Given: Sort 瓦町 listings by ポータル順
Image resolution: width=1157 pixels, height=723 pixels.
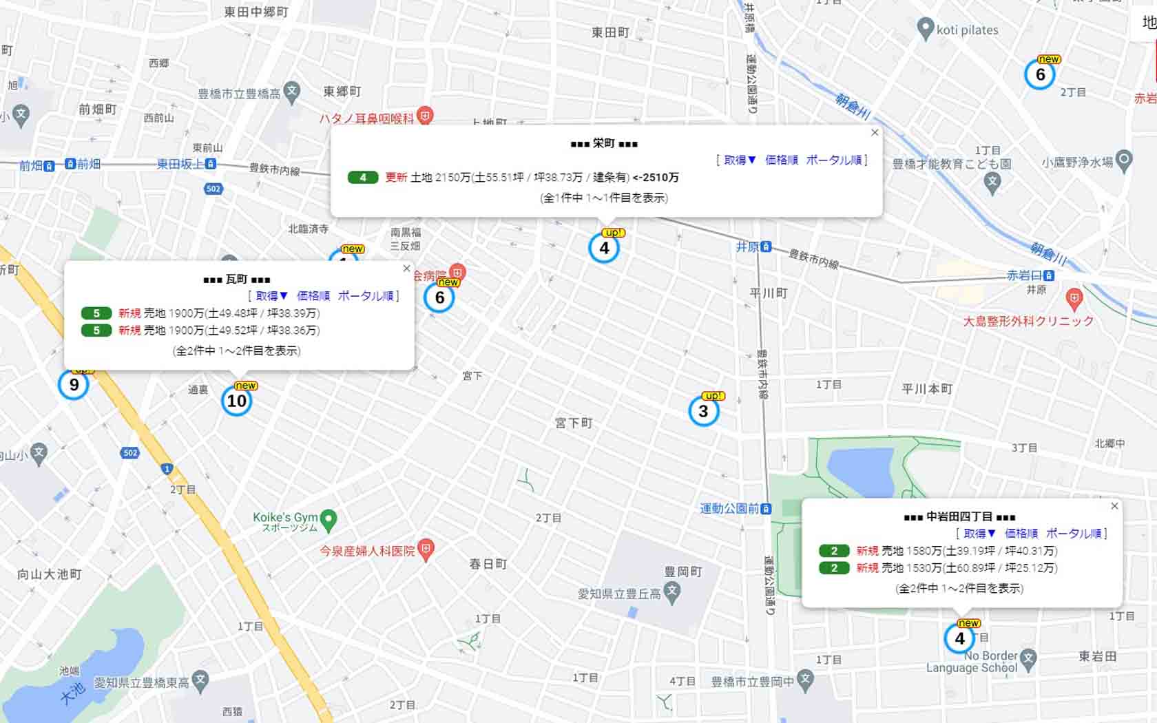Looking at the screenshot, I should (x=366, y=296).
